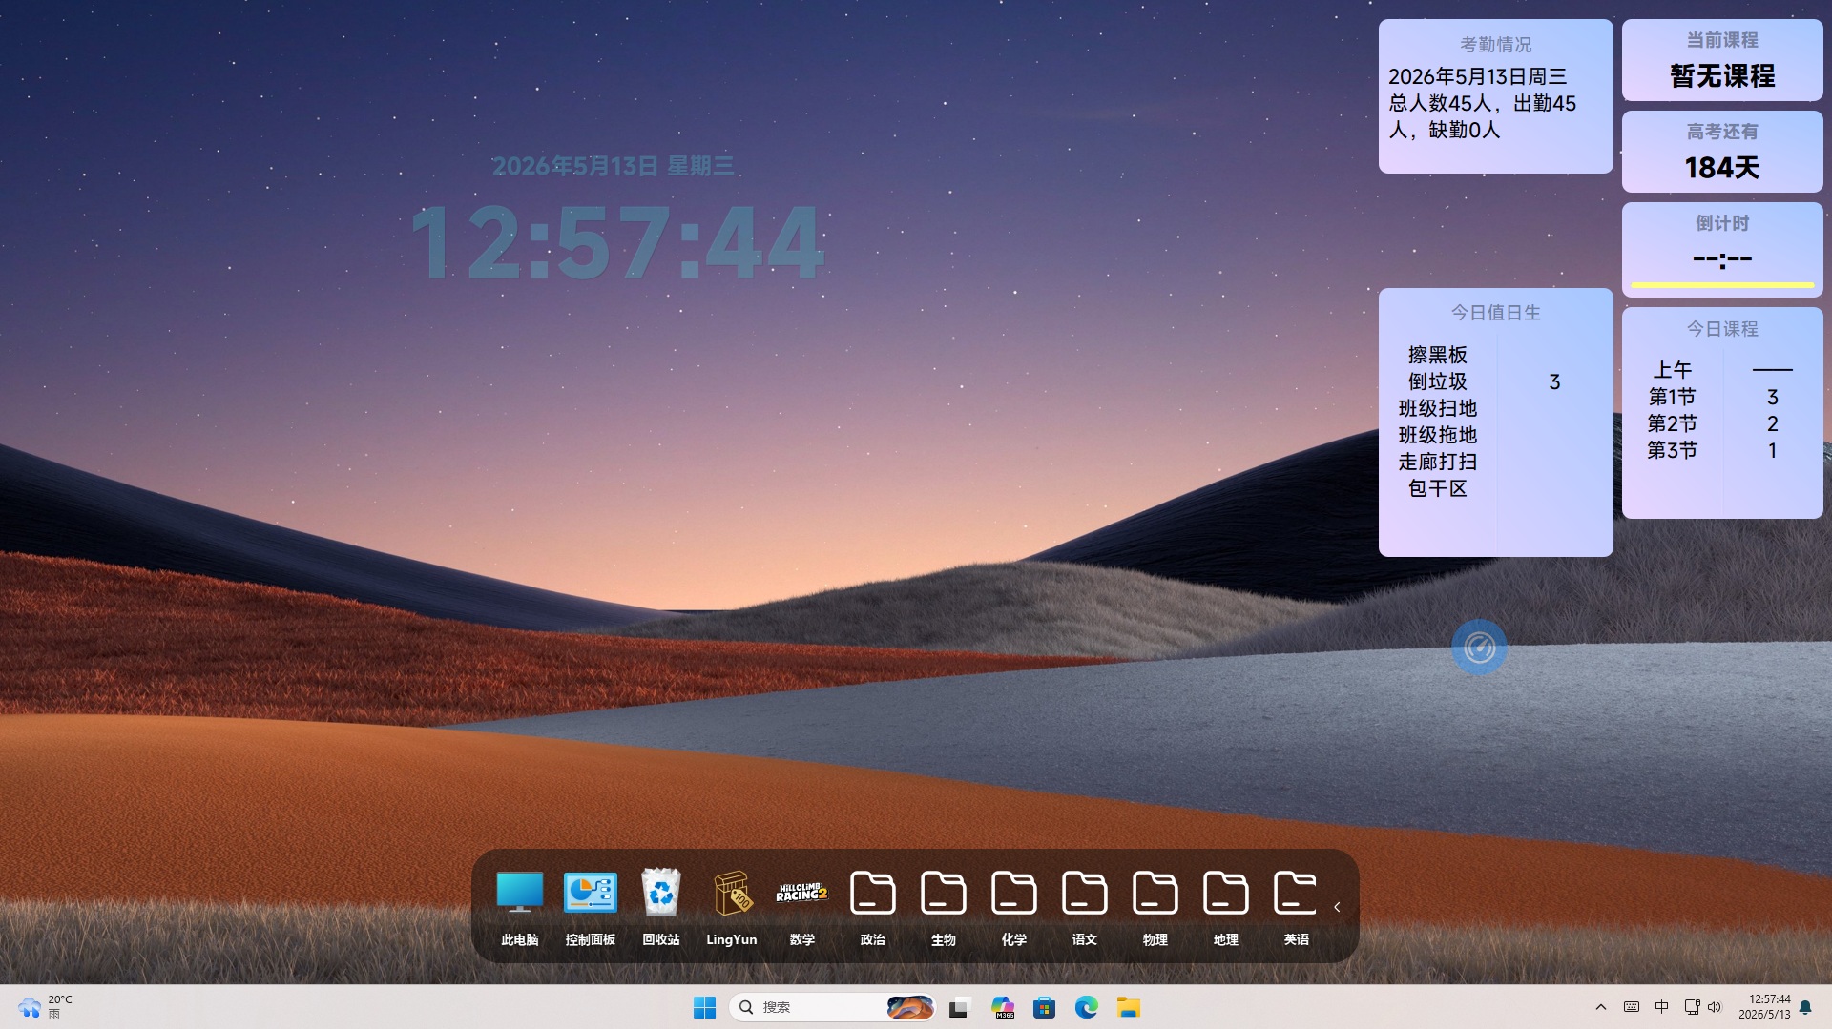Launch Microsoft Edge from taskbar
This screenshot has height=1029, width=1832.
tap(1086, 1007)
